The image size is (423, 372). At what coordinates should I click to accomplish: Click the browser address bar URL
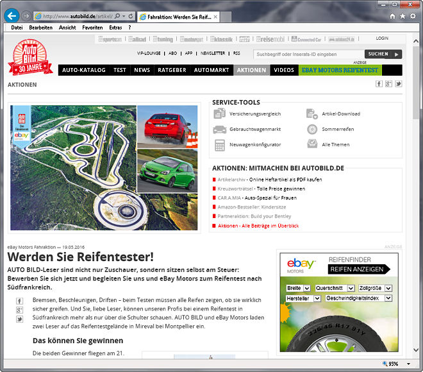(x=78, y=16)
